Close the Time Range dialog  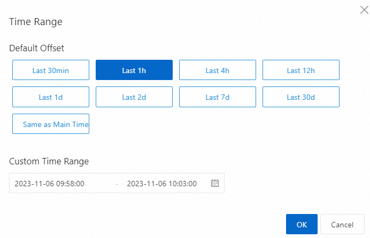[364, 10]
